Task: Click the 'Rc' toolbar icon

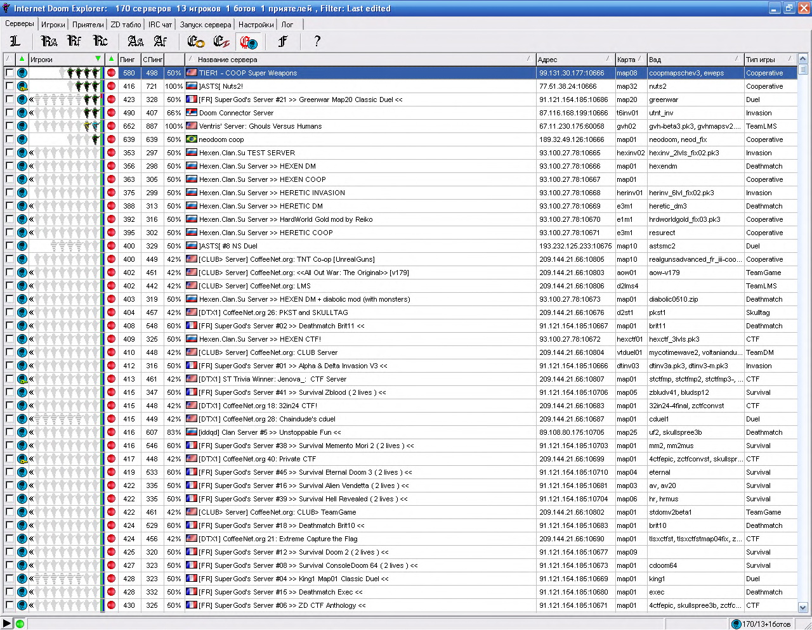Action: [100, 41]
